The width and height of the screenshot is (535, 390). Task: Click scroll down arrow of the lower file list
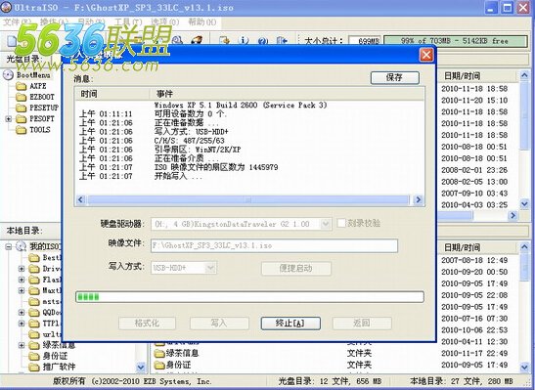coord(525,368)
